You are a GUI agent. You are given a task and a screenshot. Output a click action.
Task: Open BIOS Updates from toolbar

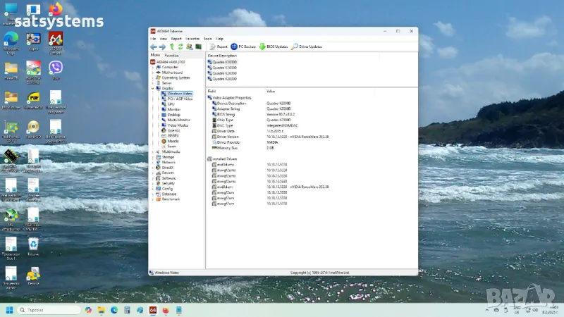pyautogui.click(x=273, y=46)
